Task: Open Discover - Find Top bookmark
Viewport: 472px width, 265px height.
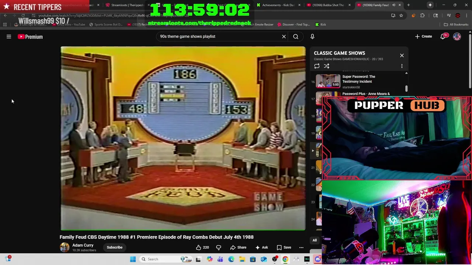Action: (294, 25)
